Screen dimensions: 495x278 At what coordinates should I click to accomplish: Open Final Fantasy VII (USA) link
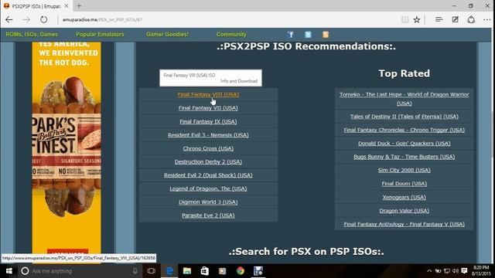click(208, 108)
